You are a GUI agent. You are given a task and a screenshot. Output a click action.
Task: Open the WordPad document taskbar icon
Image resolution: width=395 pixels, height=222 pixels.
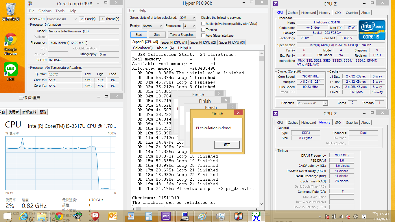click(131, 216)
